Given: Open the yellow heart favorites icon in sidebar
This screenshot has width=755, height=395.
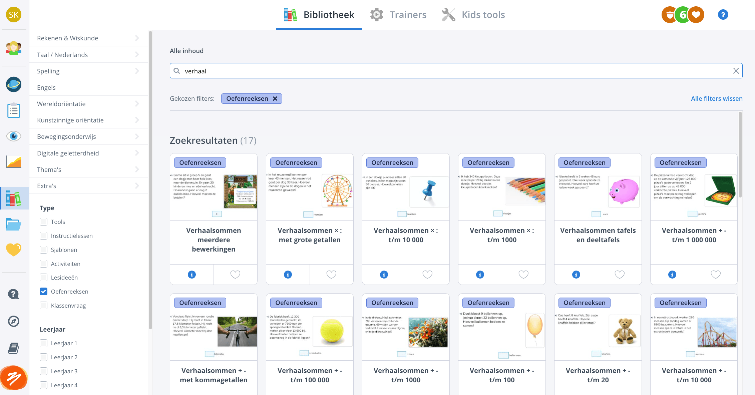Looking at the screenshot, I should (x=14, y=249).
